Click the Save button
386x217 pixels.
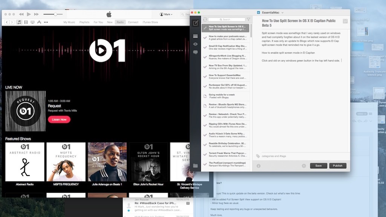(x=319, y=166)
